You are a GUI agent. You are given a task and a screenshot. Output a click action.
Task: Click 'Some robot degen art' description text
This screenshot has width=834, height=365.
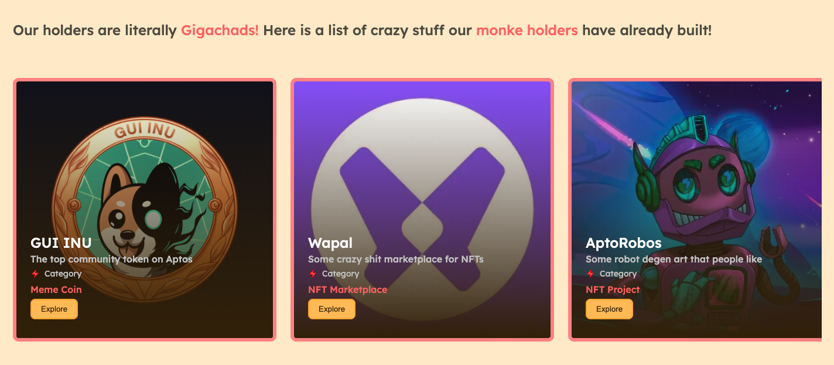(x=674, y=259)
